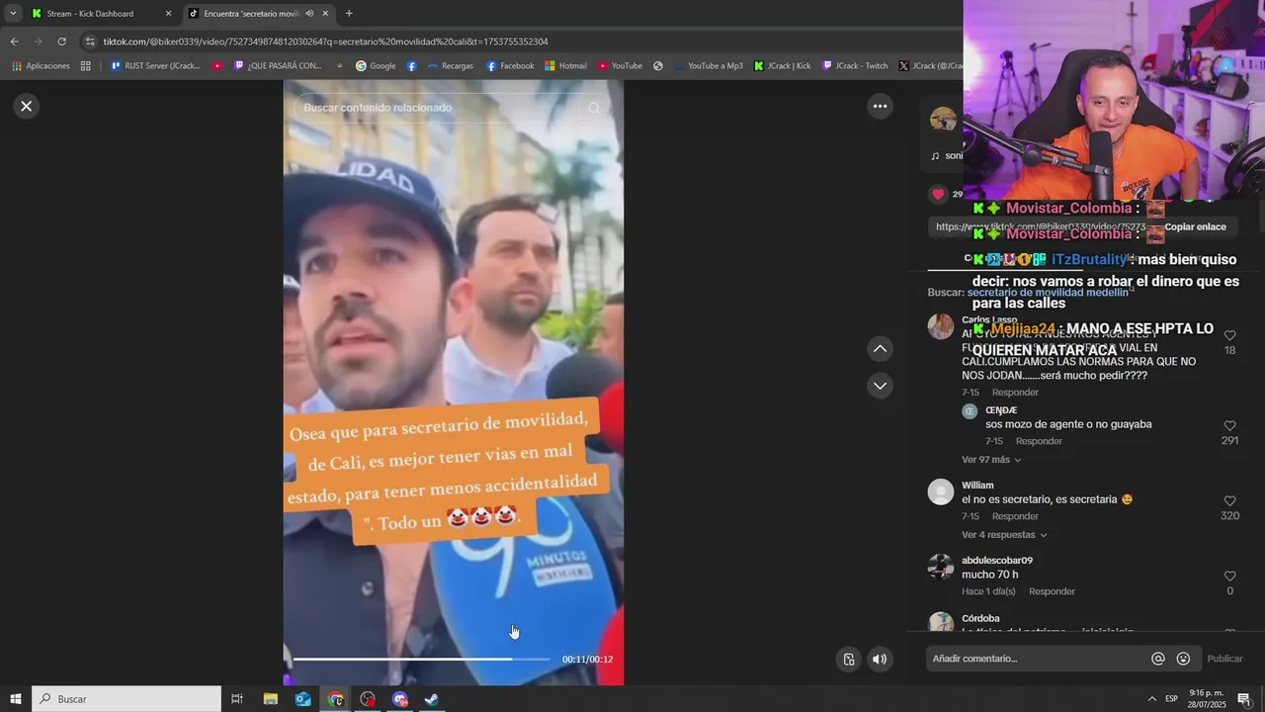Open Outlook from the taskbar

303,699
